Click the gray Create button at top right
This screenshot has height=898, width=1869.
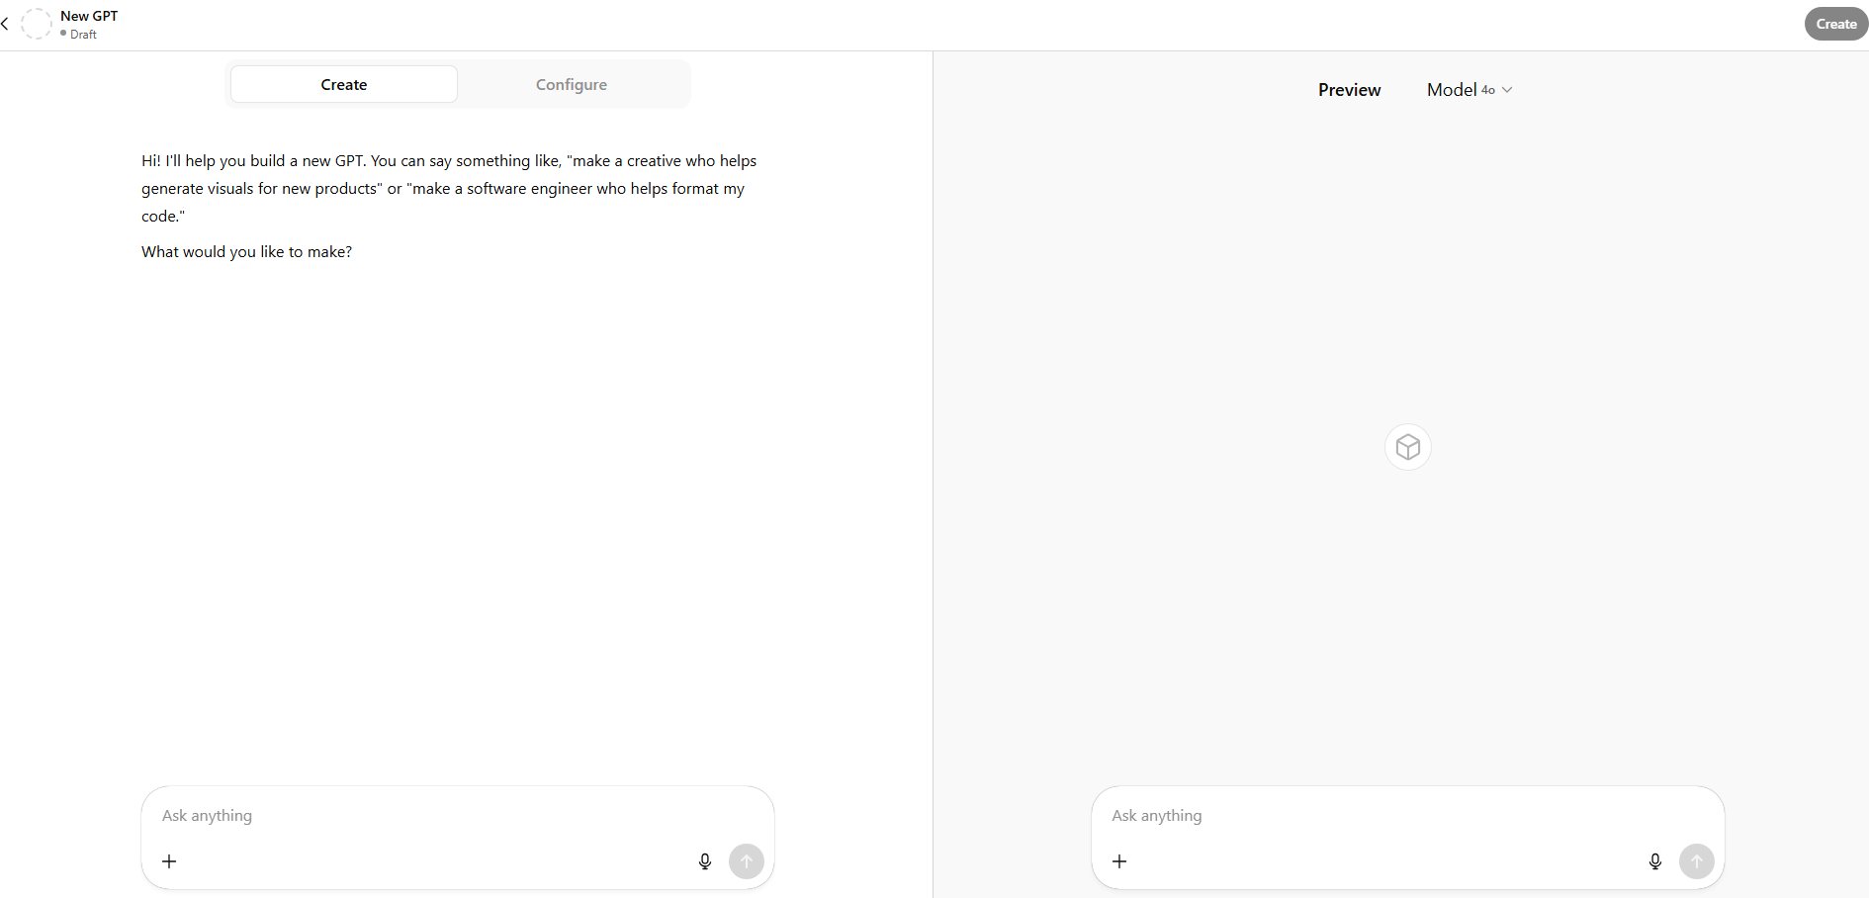(x=1835, y=24)
